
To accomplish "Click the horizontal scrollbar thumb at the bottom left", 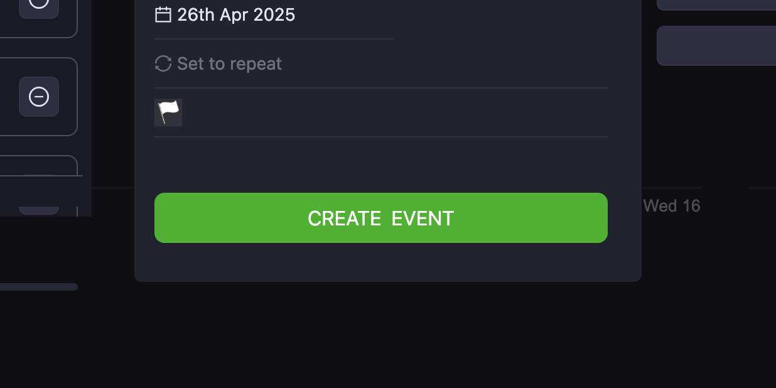I will tap(39, 287).
